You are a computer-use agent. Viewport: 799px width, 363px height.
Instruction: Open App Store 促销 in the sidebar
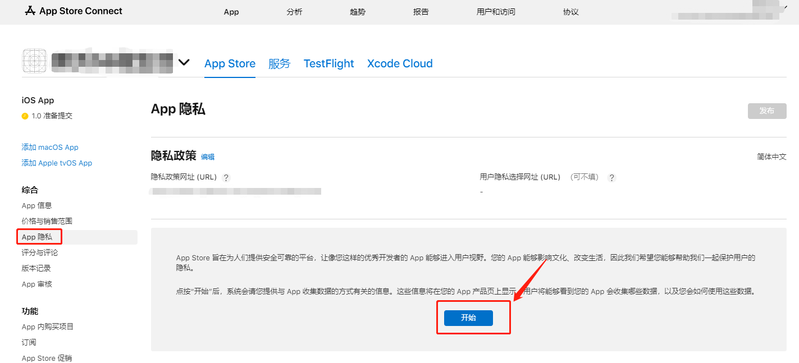point(47,358)
